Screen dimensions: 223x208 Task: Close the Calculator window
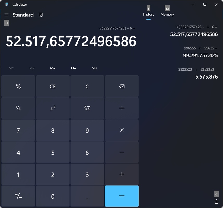coord(217,4)
